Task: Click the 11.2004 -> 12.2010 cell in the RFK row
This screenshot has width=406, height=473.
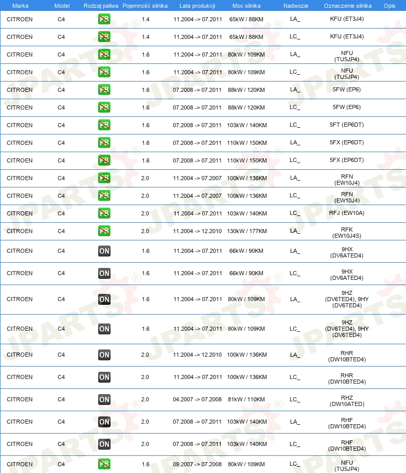Action: click(x=197, y=231)
